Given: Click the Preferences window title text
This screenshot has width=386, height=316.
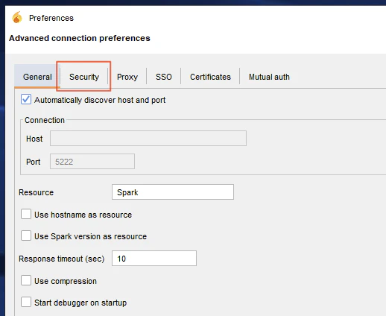Looking at the screenshot, I should 51,18.
